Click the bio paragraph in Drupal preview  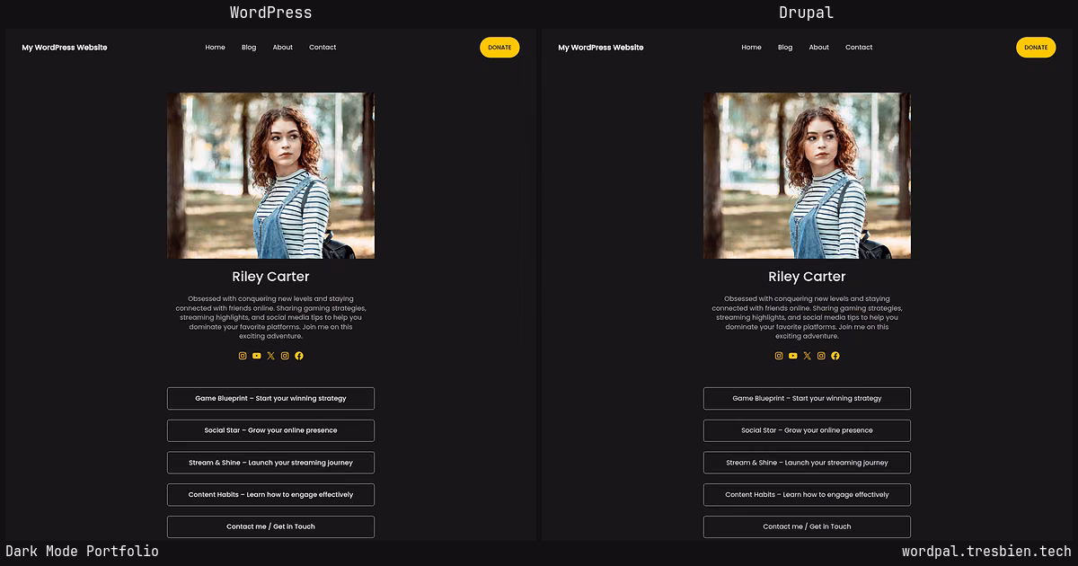pos(807,317)
